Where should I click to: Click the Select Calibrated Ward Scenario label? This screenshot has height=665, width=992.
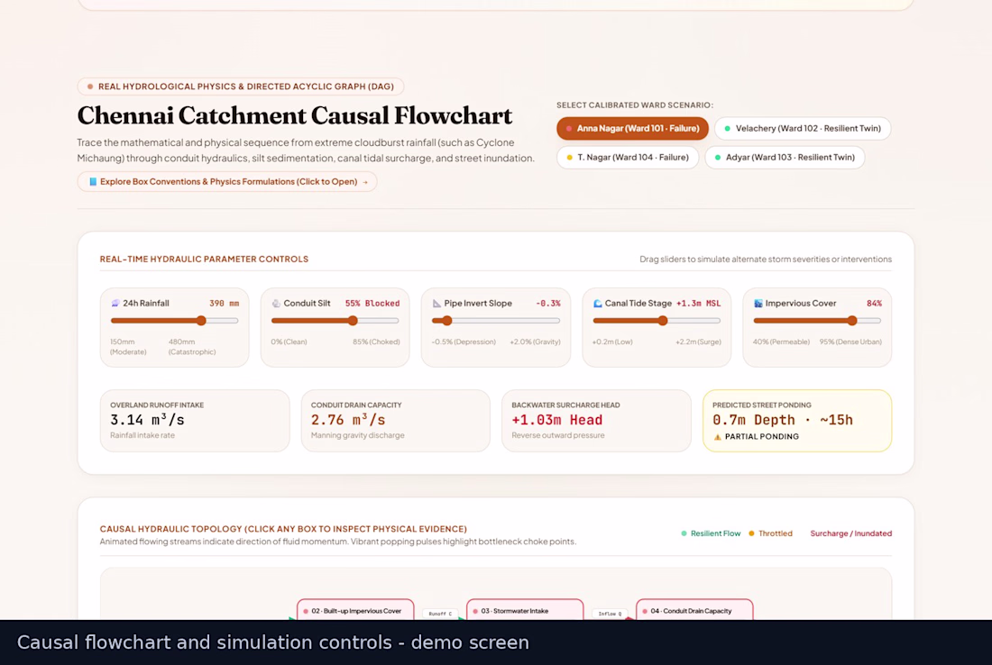coord(635,105)
